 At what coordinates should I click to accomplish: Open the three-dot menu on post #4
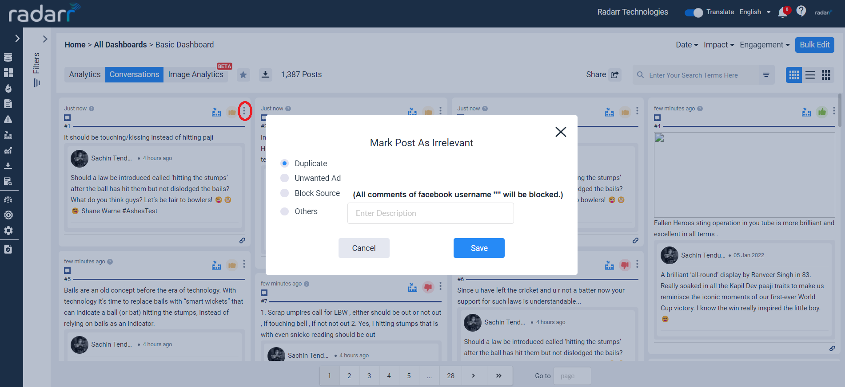click(x=834, y=111)
